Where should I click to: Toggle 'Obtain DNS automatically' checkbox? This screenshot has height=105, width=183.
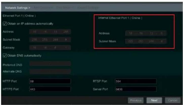[5, 56]
